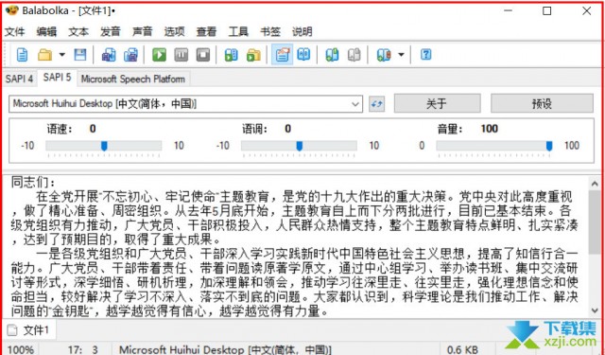Click the 0.6 KB status entry
This screenshot has width=605, height=355.
tap(463, 350)
